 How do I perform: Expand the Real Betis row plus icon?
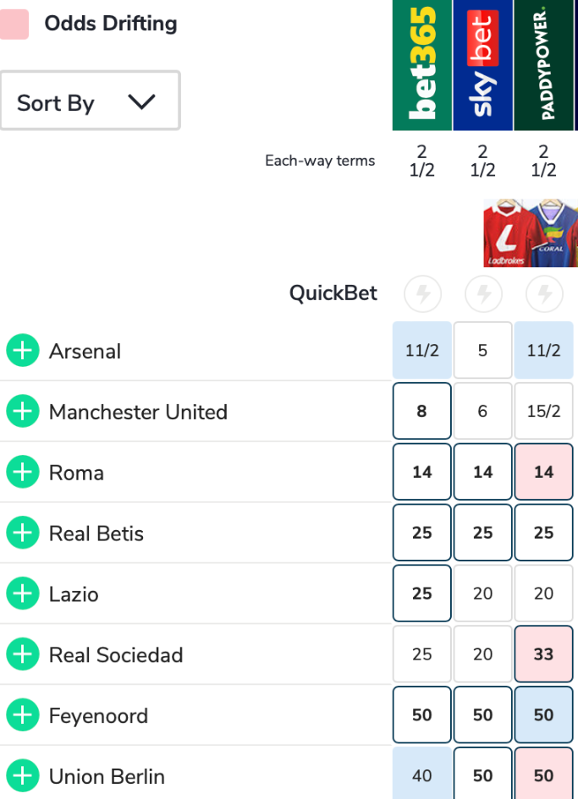(23, 534)
